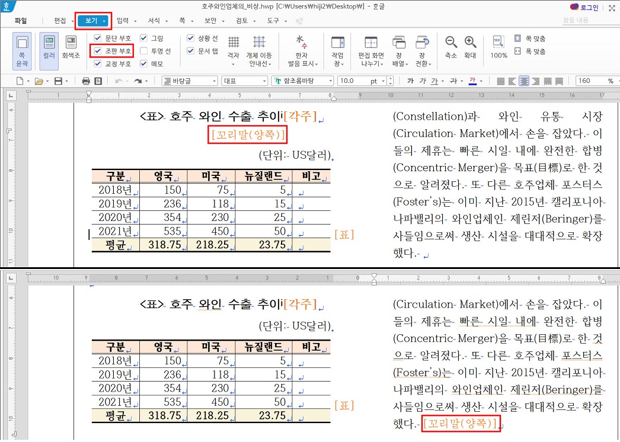The image size is (620, 442).
Task: Click the open folder icon
Action: [39, 81]
